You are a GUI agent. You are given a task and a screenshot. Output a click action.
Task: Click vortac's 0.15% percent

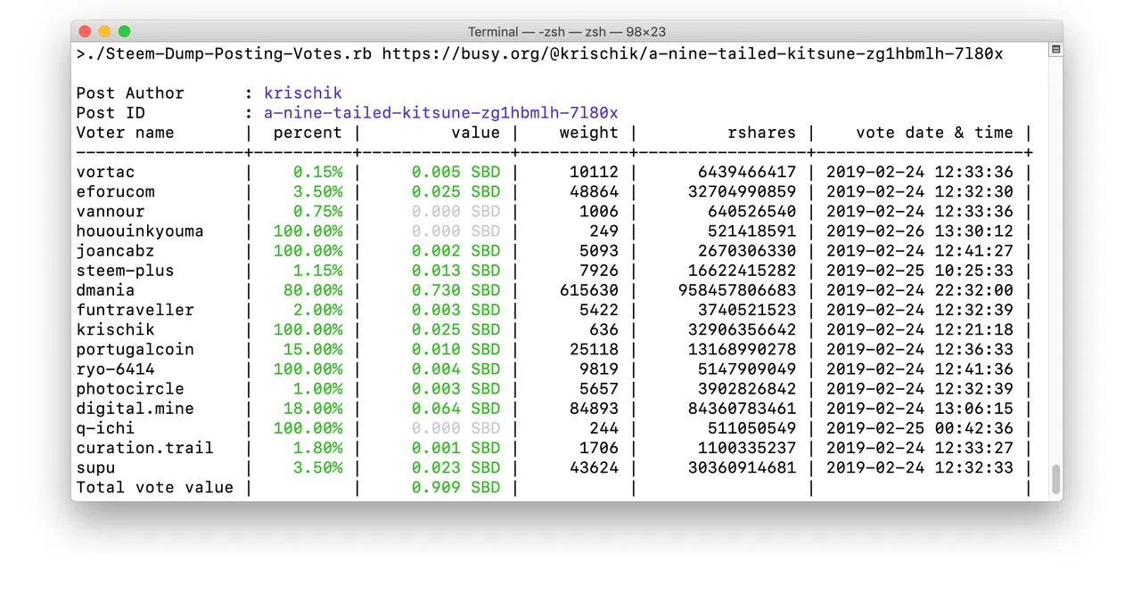(x=317, y=172)
